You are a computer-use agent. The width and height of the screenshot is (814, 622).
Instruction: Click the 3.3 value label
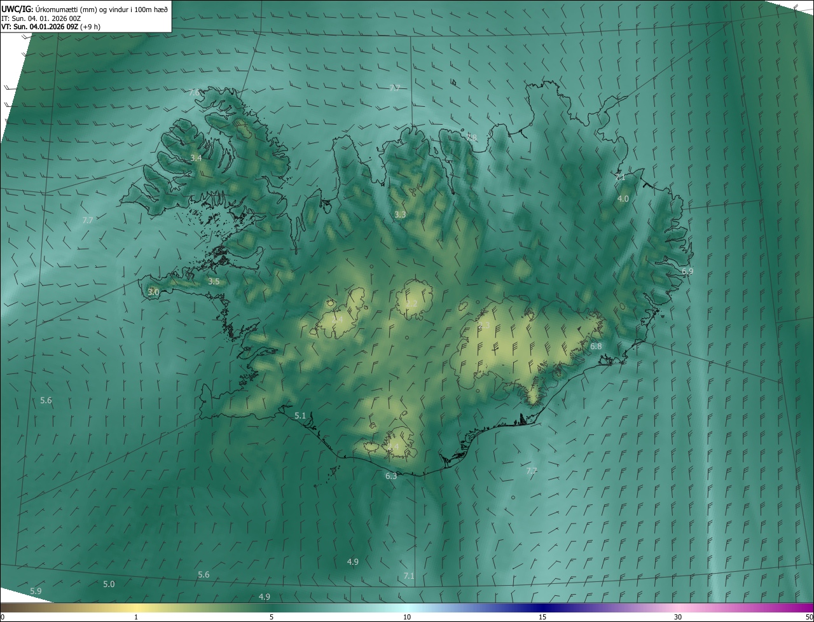(x=400, y=215)
